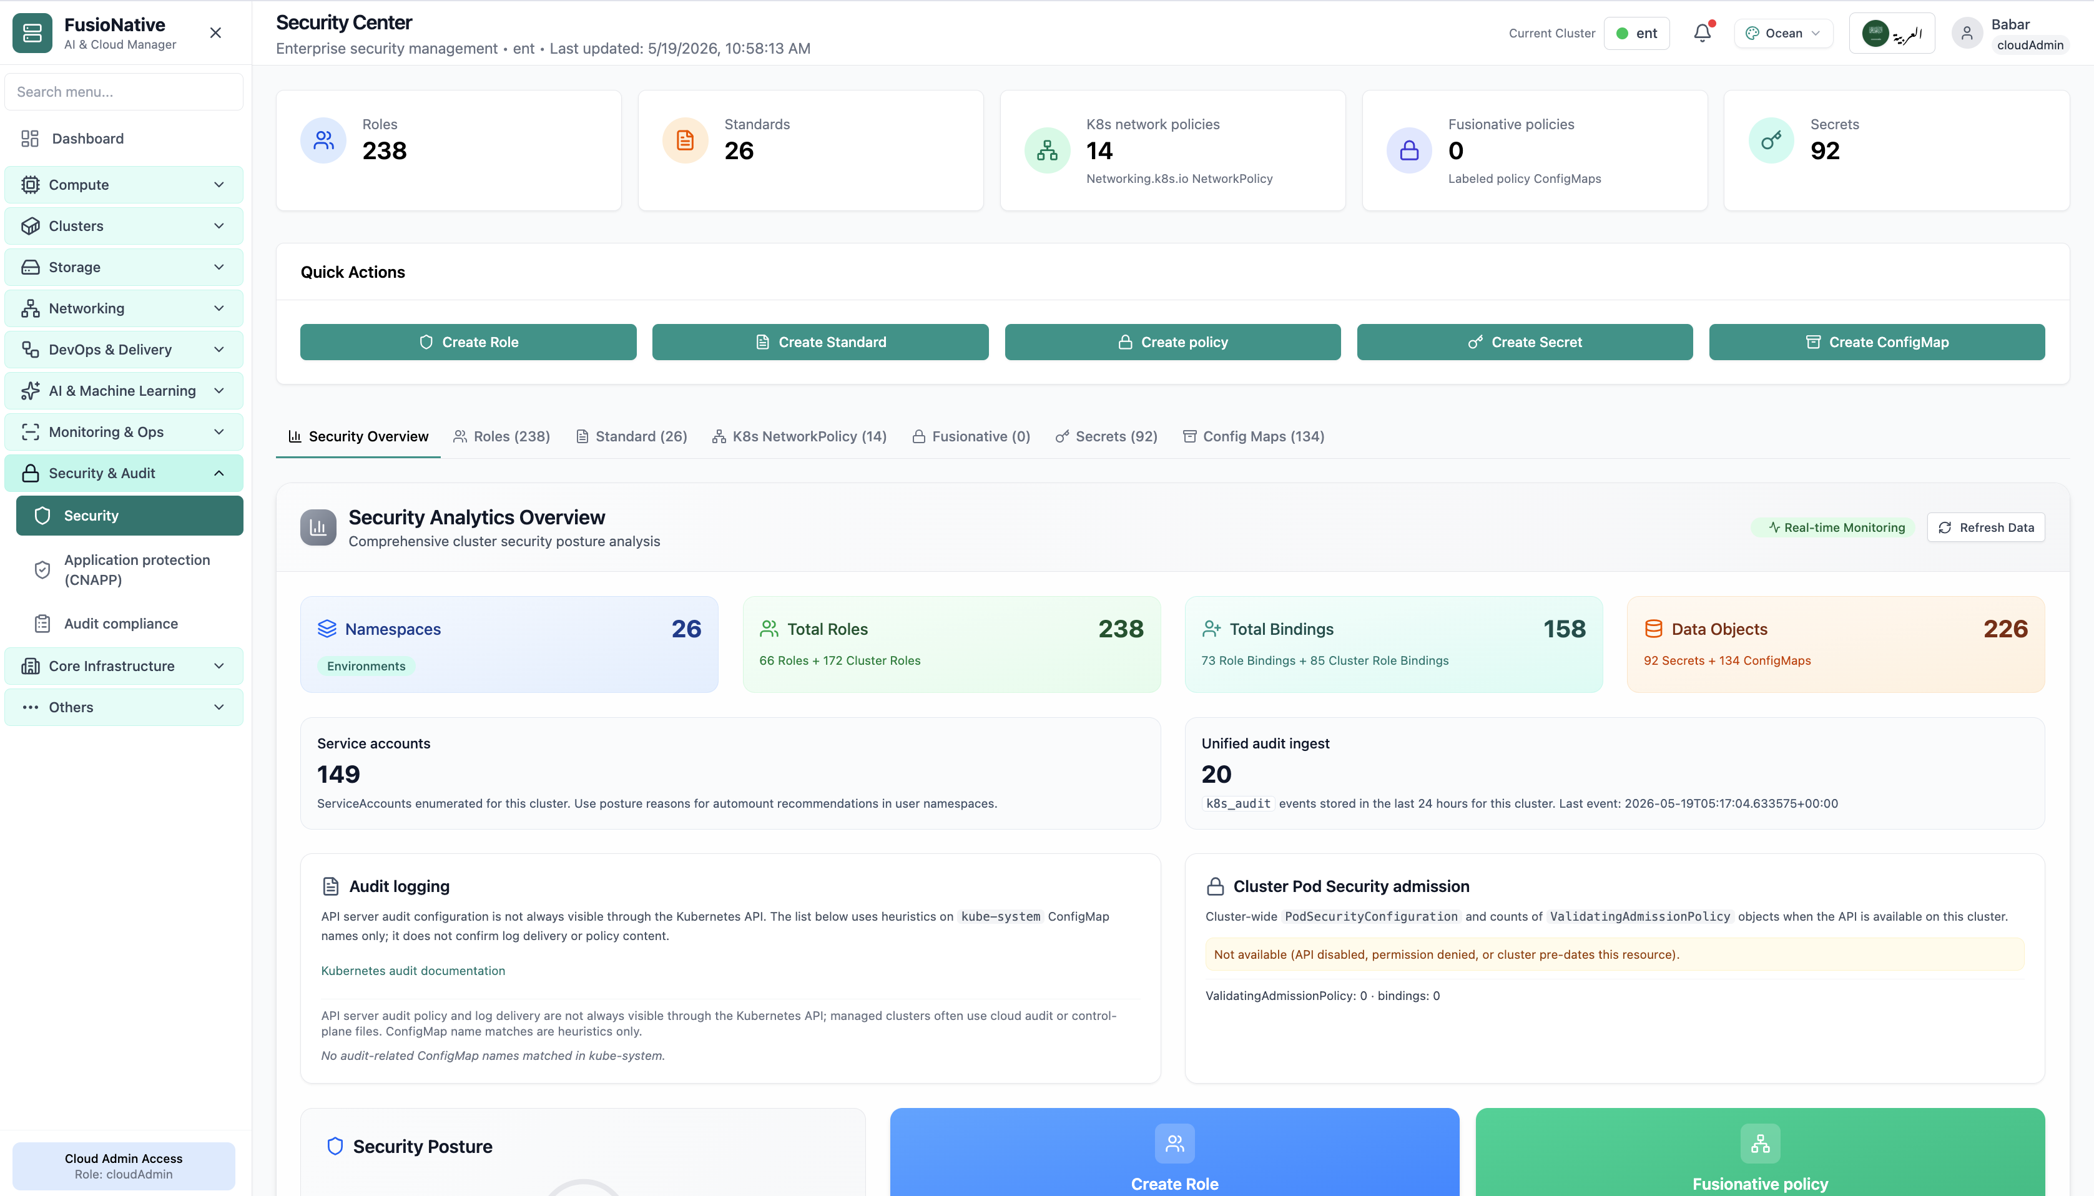Expand the Others menu chevron
The height and width of the screenshot is (1196, 2094).
pyautogui.click(x=219, y=707)
